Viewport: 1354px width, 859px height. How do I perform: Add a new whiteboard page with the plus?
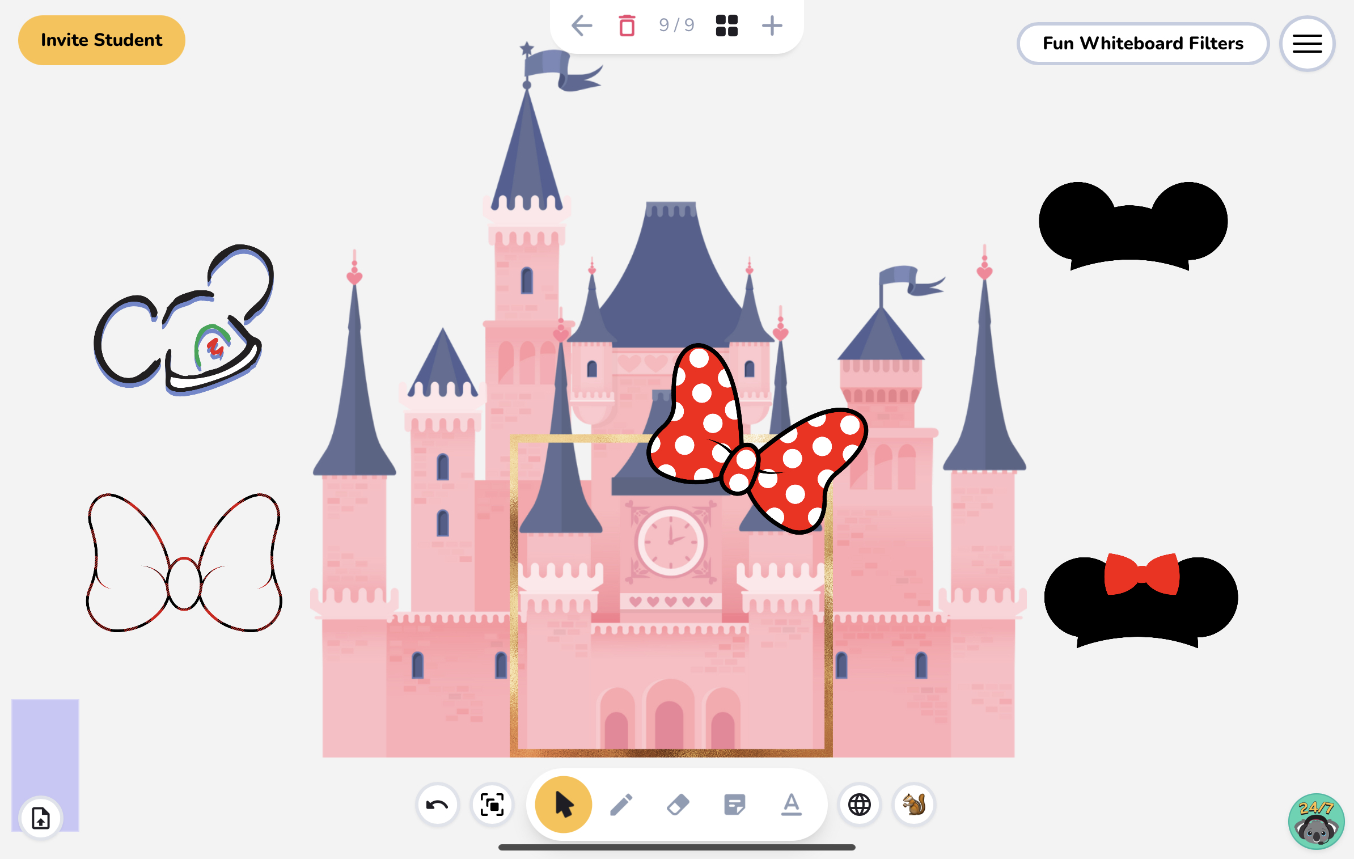tap(772, 25)
